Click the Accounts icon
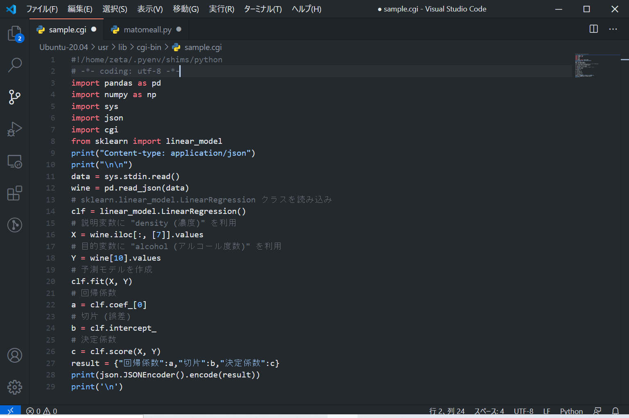Image resolution: width=629 pixels, height=418 pixels. click(x=15, y=355)
